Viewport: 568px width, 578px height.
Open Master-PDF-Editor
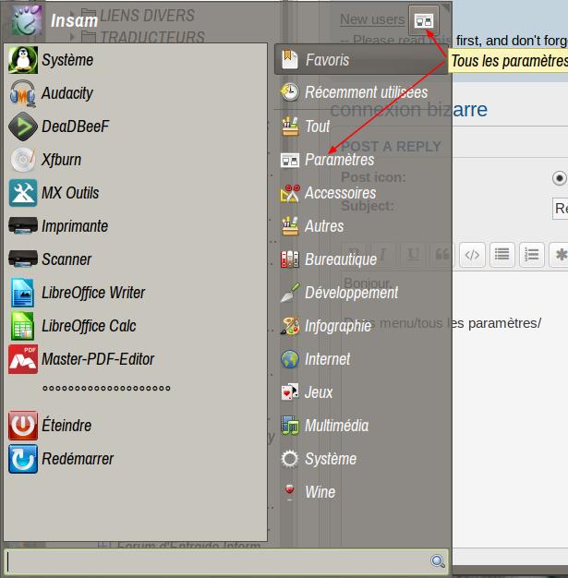coord(136,359)
